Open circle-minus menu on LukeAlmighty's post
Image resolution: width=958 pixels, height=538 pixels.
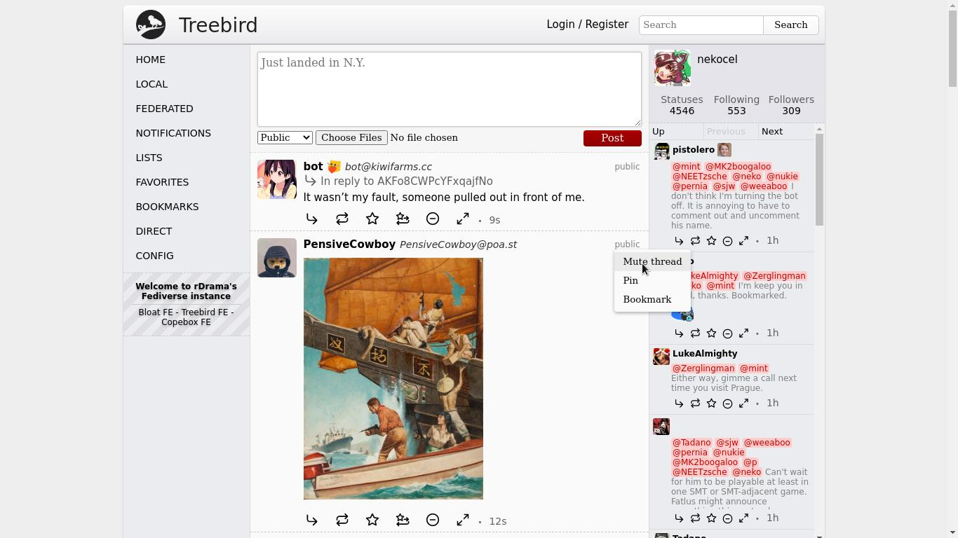pyautogui.click(x=727, y=403)
